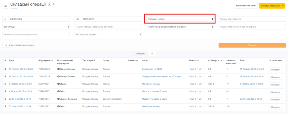This screenshot has height=114, width=288.
Task: Click the info icon beside the page title
Action: point(49,4)
